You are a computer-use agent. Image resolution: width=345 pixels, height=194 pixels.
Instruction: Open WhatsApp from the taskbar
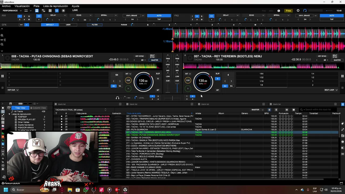click(x=86, y=190)
